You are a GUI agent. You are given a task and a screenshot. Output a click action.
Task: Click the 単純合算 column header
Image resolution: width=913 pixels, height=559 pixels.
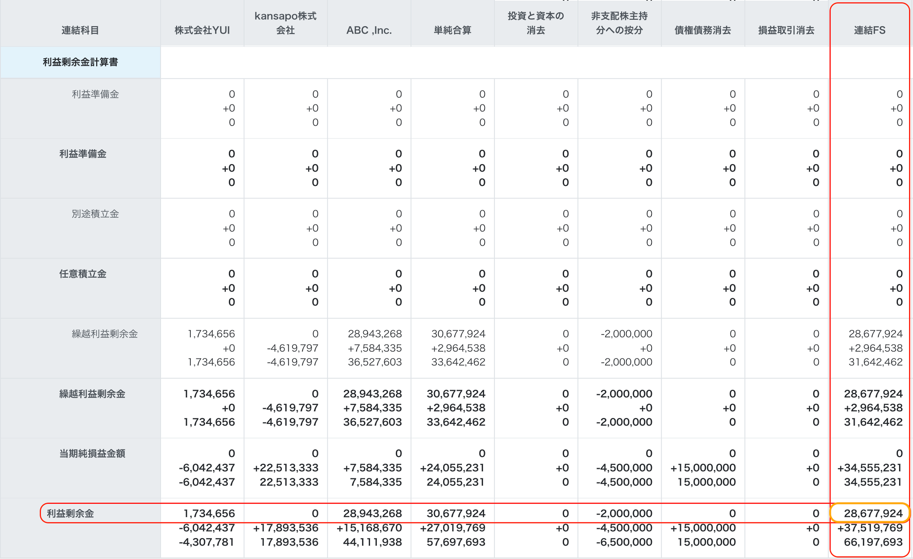[452, 30]
